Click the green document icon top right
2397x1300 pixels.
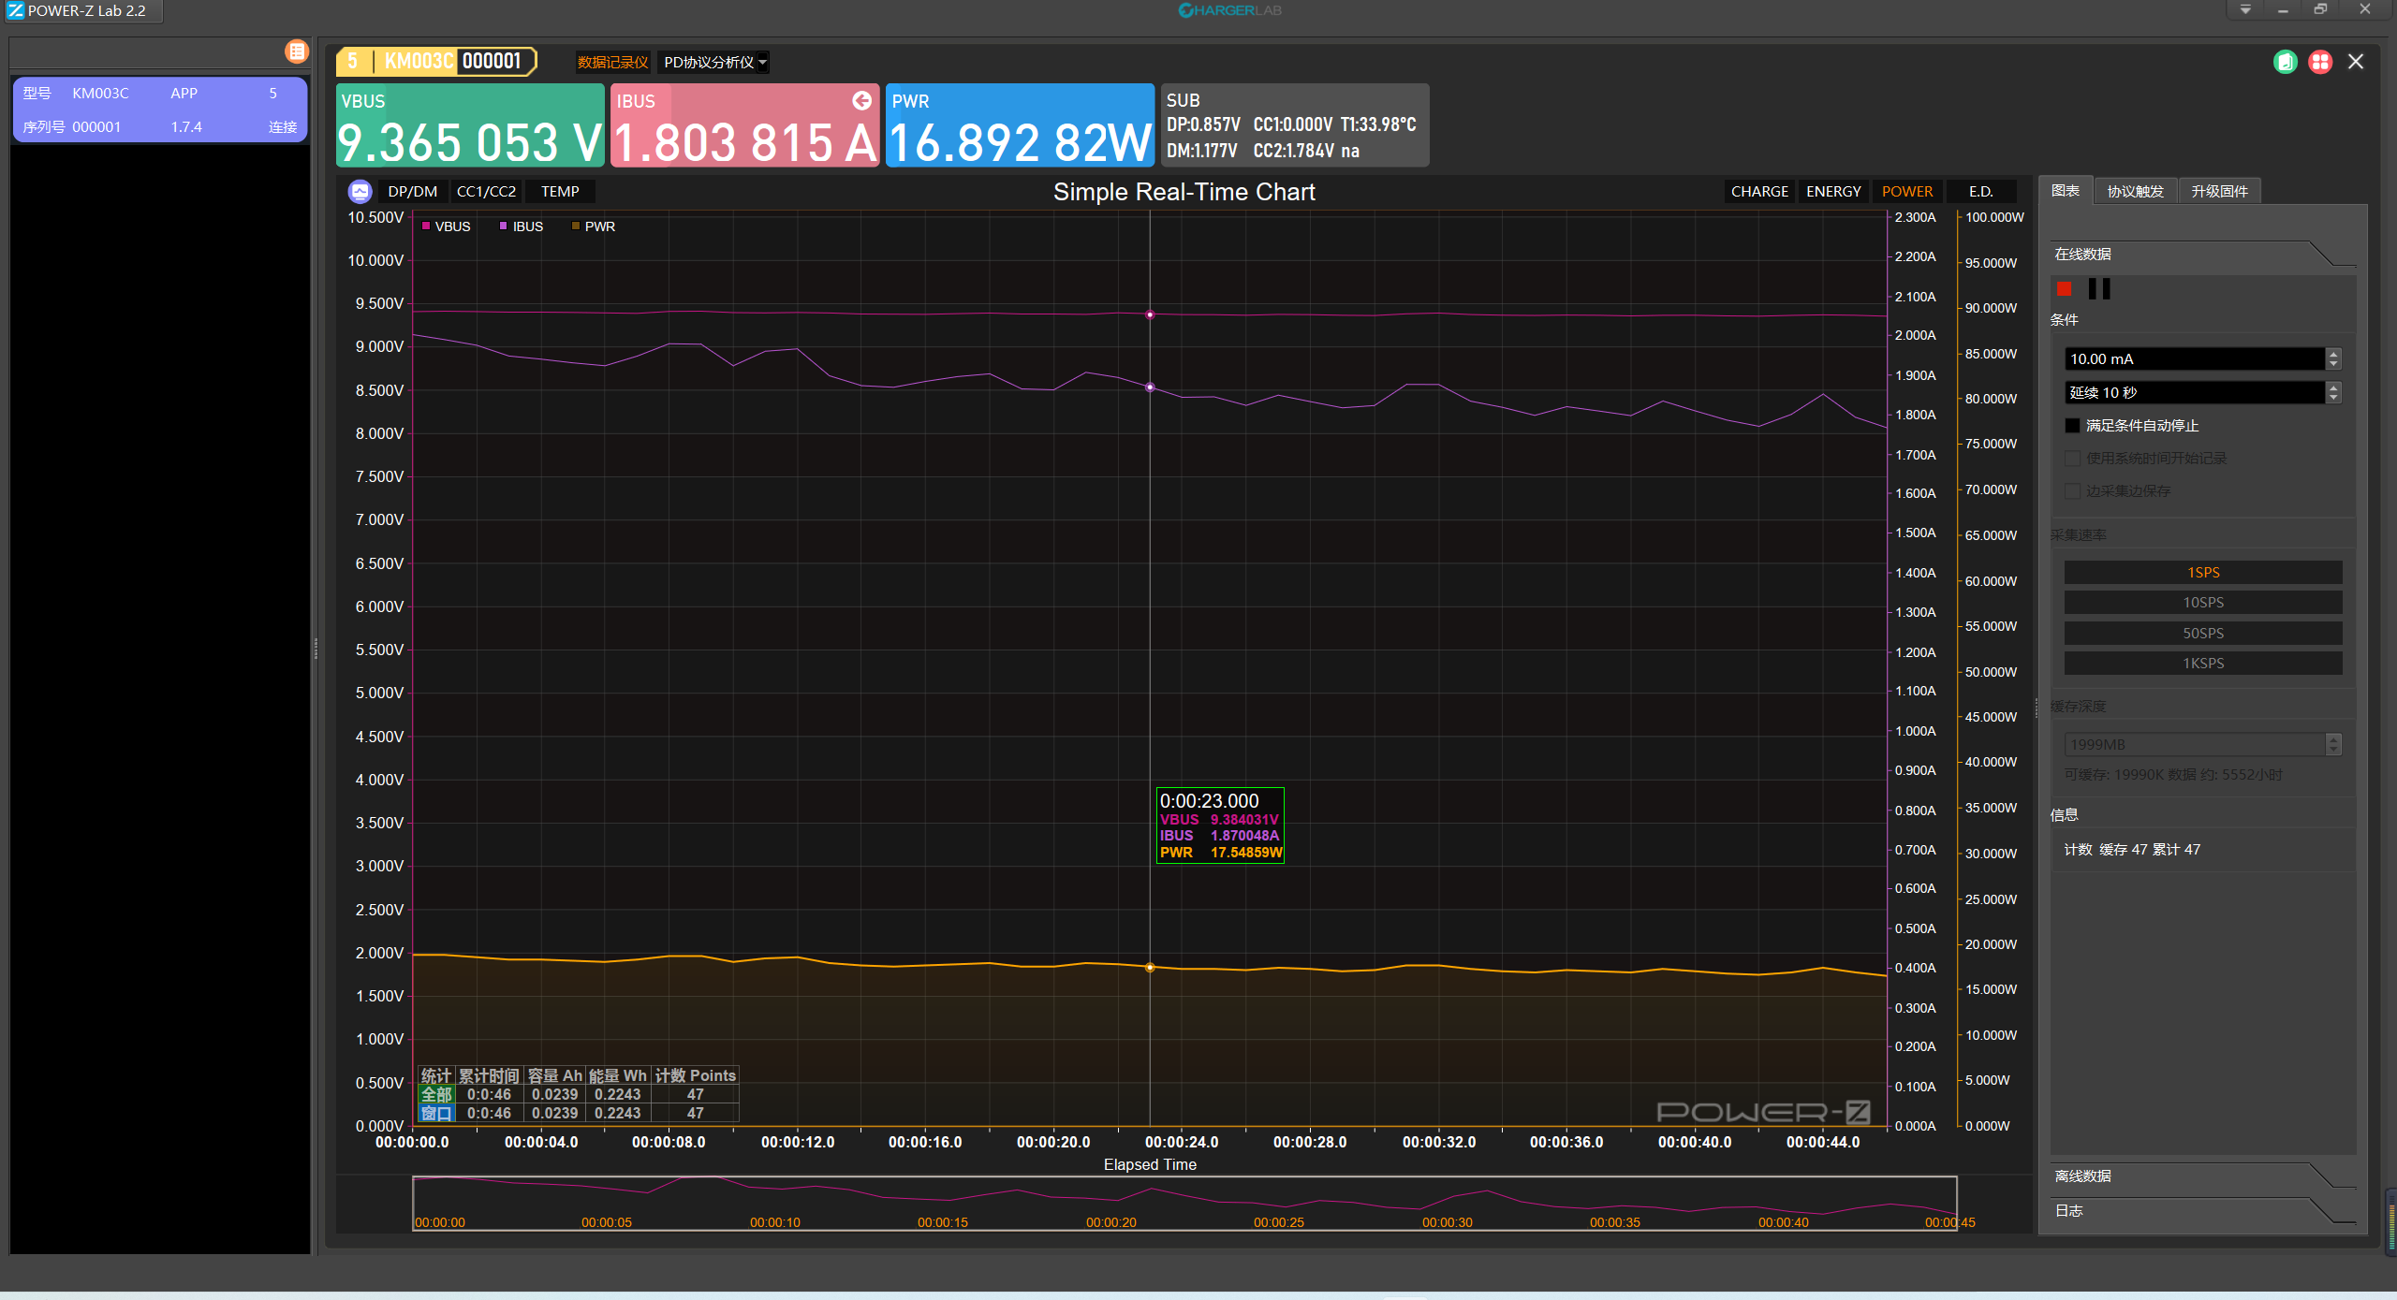(2285, 62)
